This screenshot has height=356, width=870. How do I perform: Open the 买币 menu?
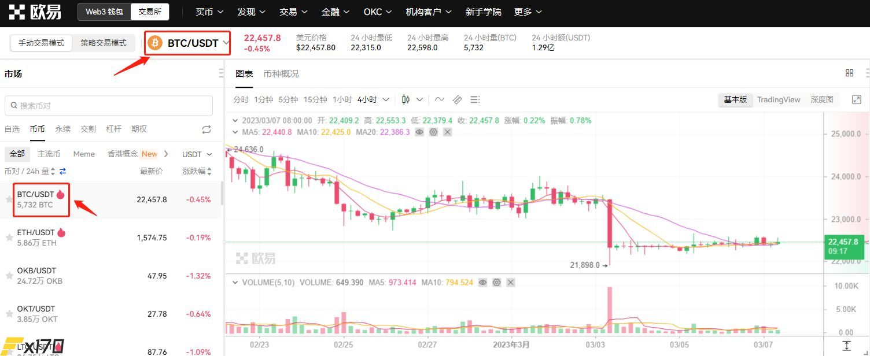[209, 12]
